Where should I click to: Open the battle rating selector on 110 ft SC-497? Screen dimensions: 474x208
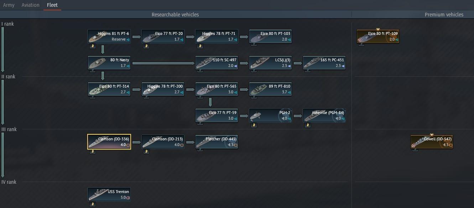236,66
